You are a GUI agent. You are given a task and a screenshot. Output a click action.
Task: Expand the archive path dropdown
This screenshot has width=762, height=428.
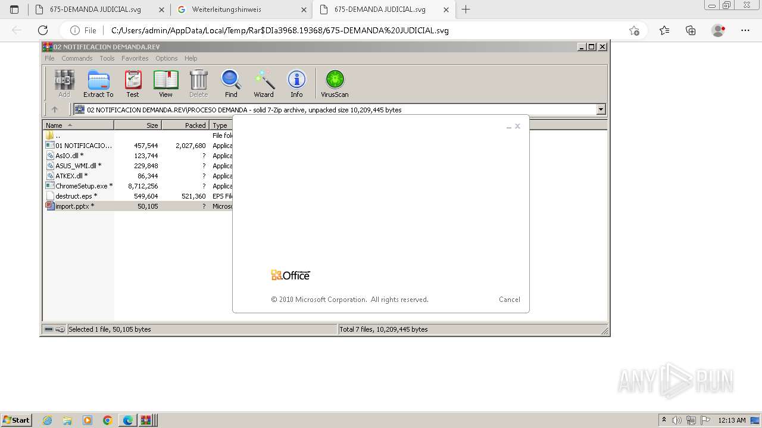pyautogui.click(x=601, y=109)
